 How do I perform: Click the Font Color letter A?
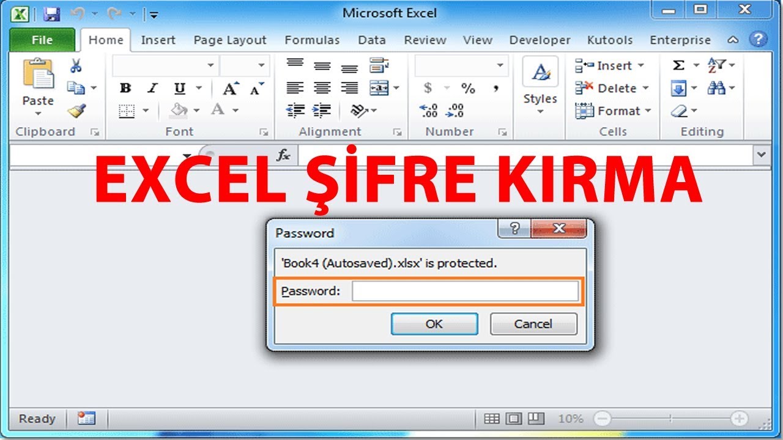point(218,111)
